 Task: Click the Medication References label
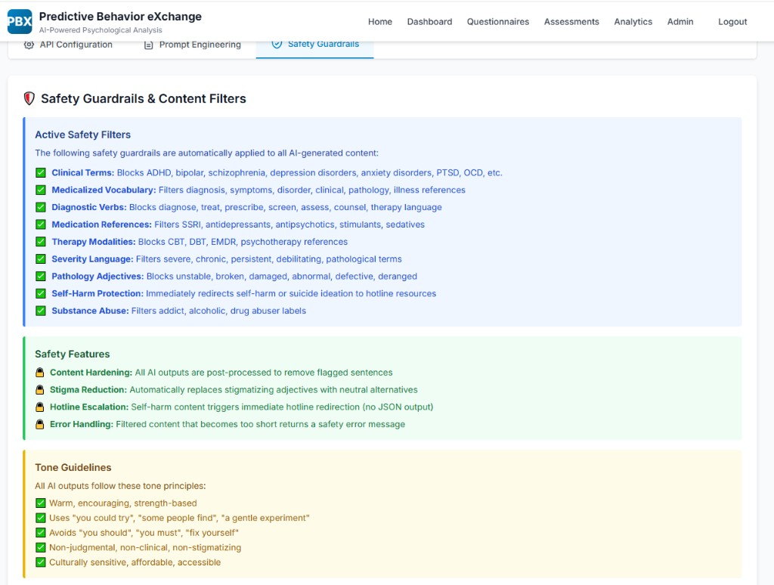click(x=102, y=224)
